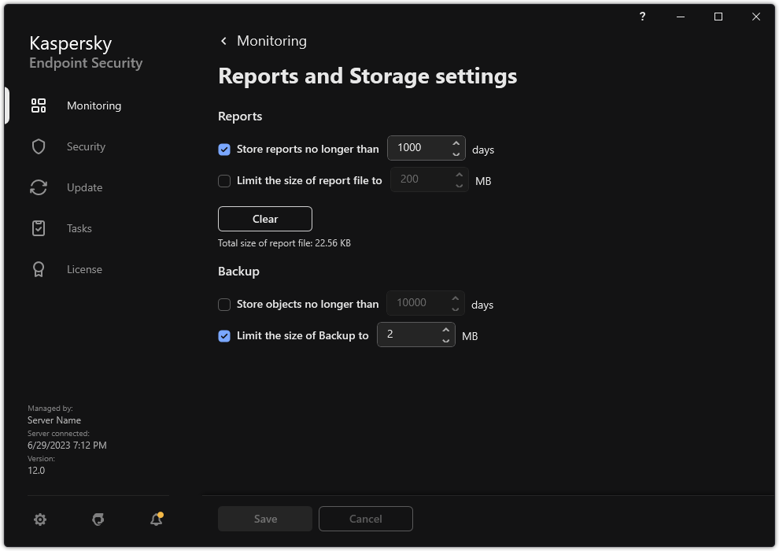Open the Help question mark icon
The image size is (779, 551).
(x=641, y=17)
